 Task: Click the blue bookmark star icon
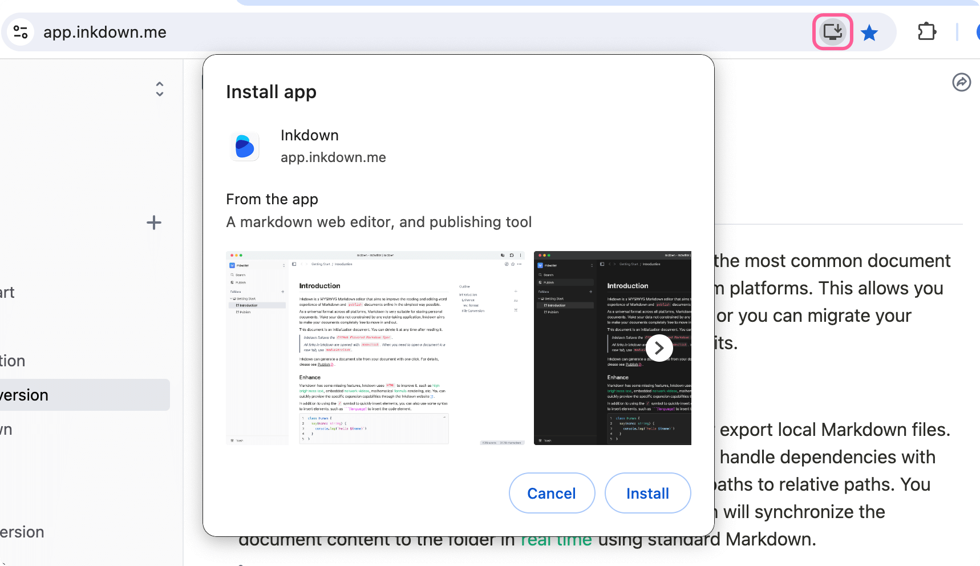pyautogui.click(x=869, y=33)
